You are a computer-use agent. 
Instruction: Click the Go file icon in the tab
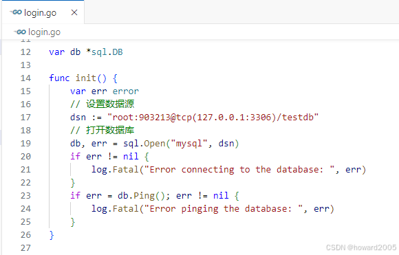pos(16,12)
